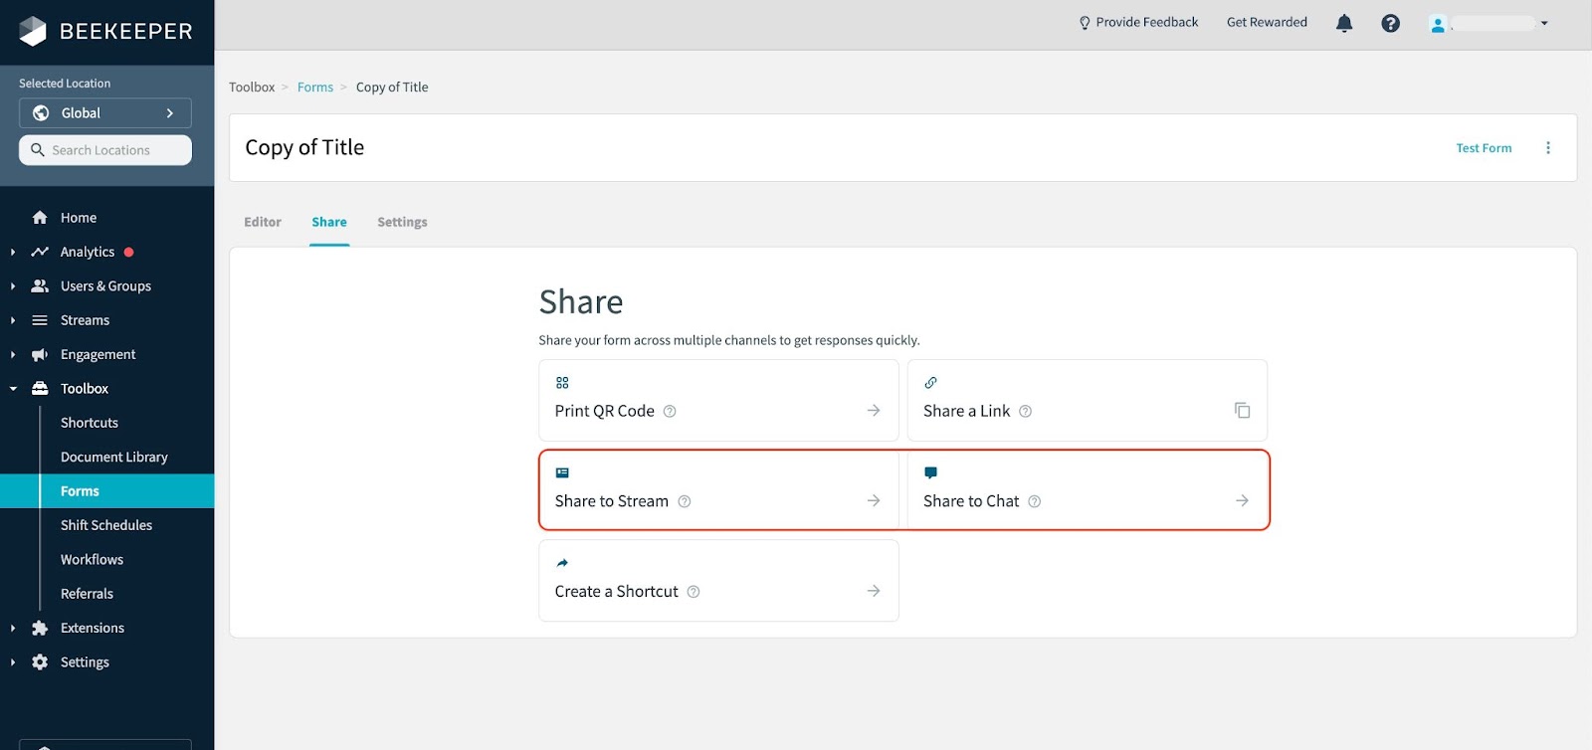Viewport: 1592px width, 750px height.
Task: Open Referrals in sidebar
Action: (x=87, y=594)
